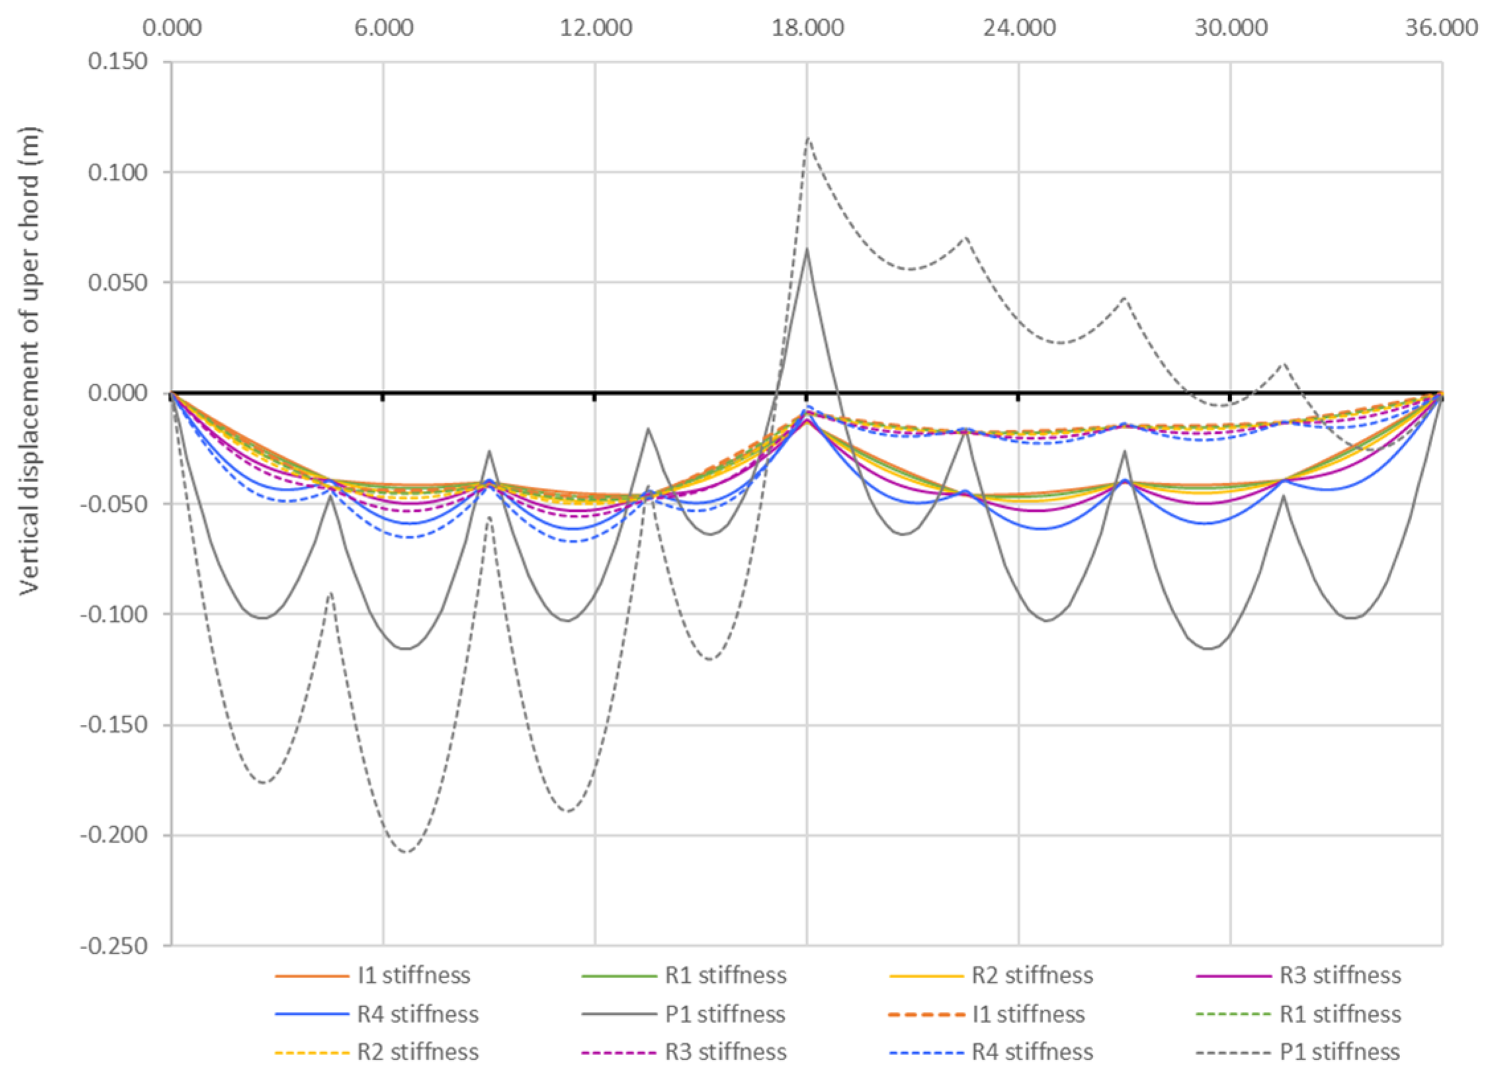Image resolution: width=1494 pixels, height=1086 pixels.
Task: Select the 36.000 top axis label
Action: (x=1442, y=28)
